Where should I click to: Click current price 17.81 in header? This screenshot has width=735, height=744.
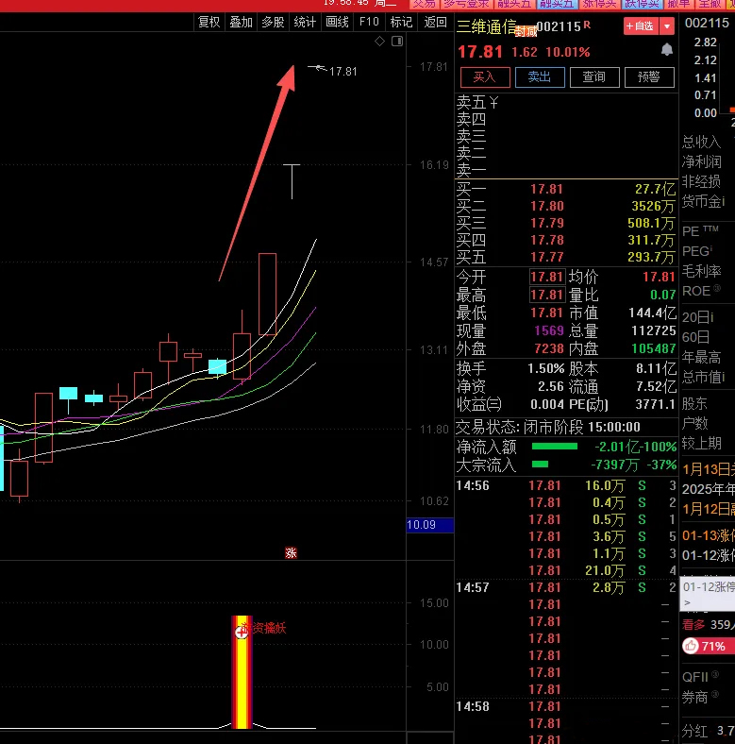coord(480,51)
